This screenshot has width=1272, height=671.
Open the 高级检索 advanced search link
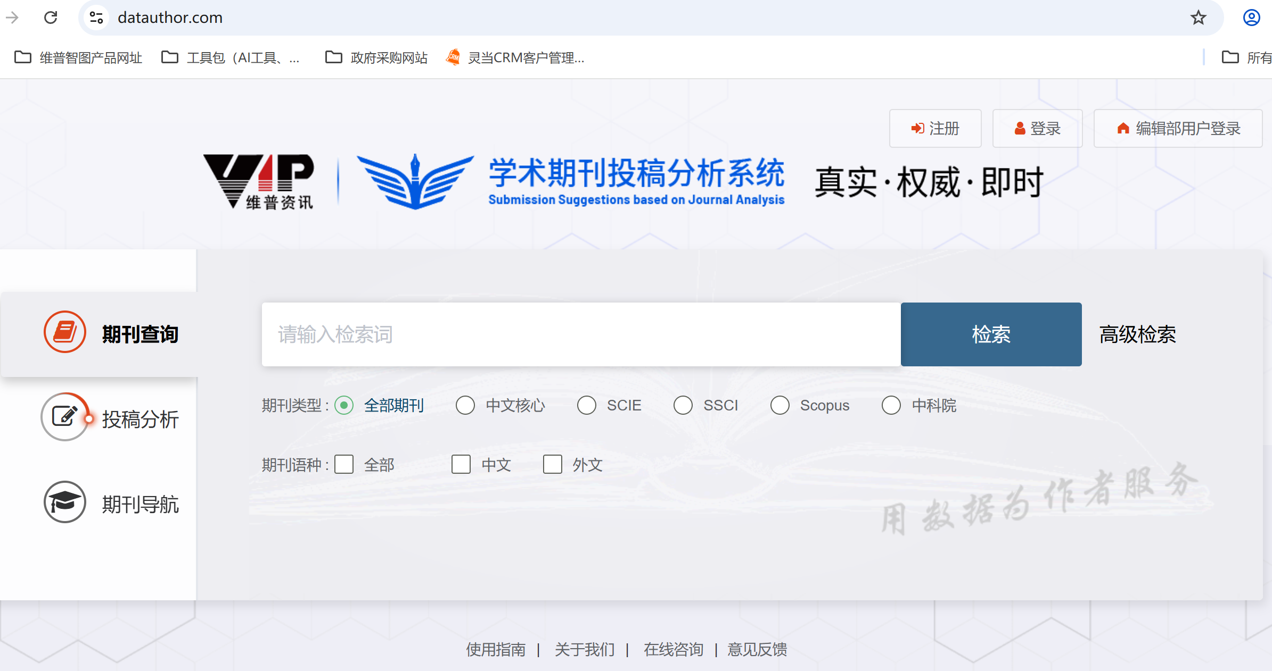coord(1138,334)
